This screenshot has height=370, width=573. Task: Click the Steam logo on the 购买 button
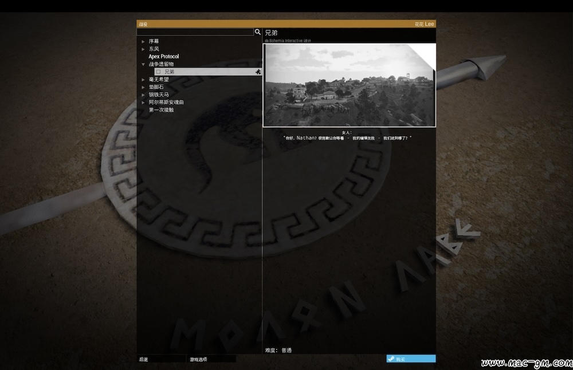click(x=391, y=359)
